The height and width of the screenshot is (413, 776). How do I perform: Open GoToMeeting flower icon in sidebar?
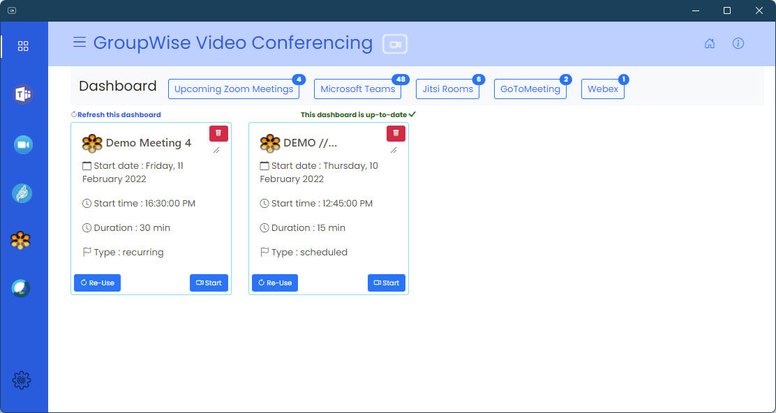click(21, 241)
